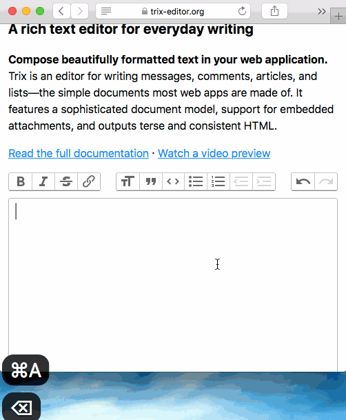Click the trix-editor.org address field
346x420 pixels.
(x=173, y=11)
